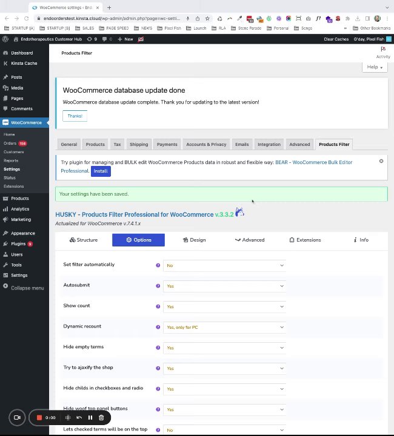Image resolution: width=394 pixels, height=436 pixels.
Task: Delete the recording with trash icon
Action: pyautogui.click(x=101, y=417)
